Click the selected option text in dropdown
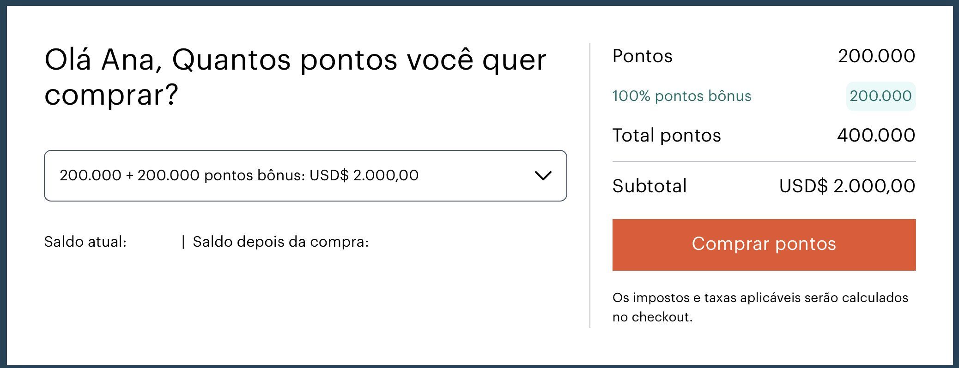Image resolution: width=959 pixels, height=368 pixels. point(239,175)
